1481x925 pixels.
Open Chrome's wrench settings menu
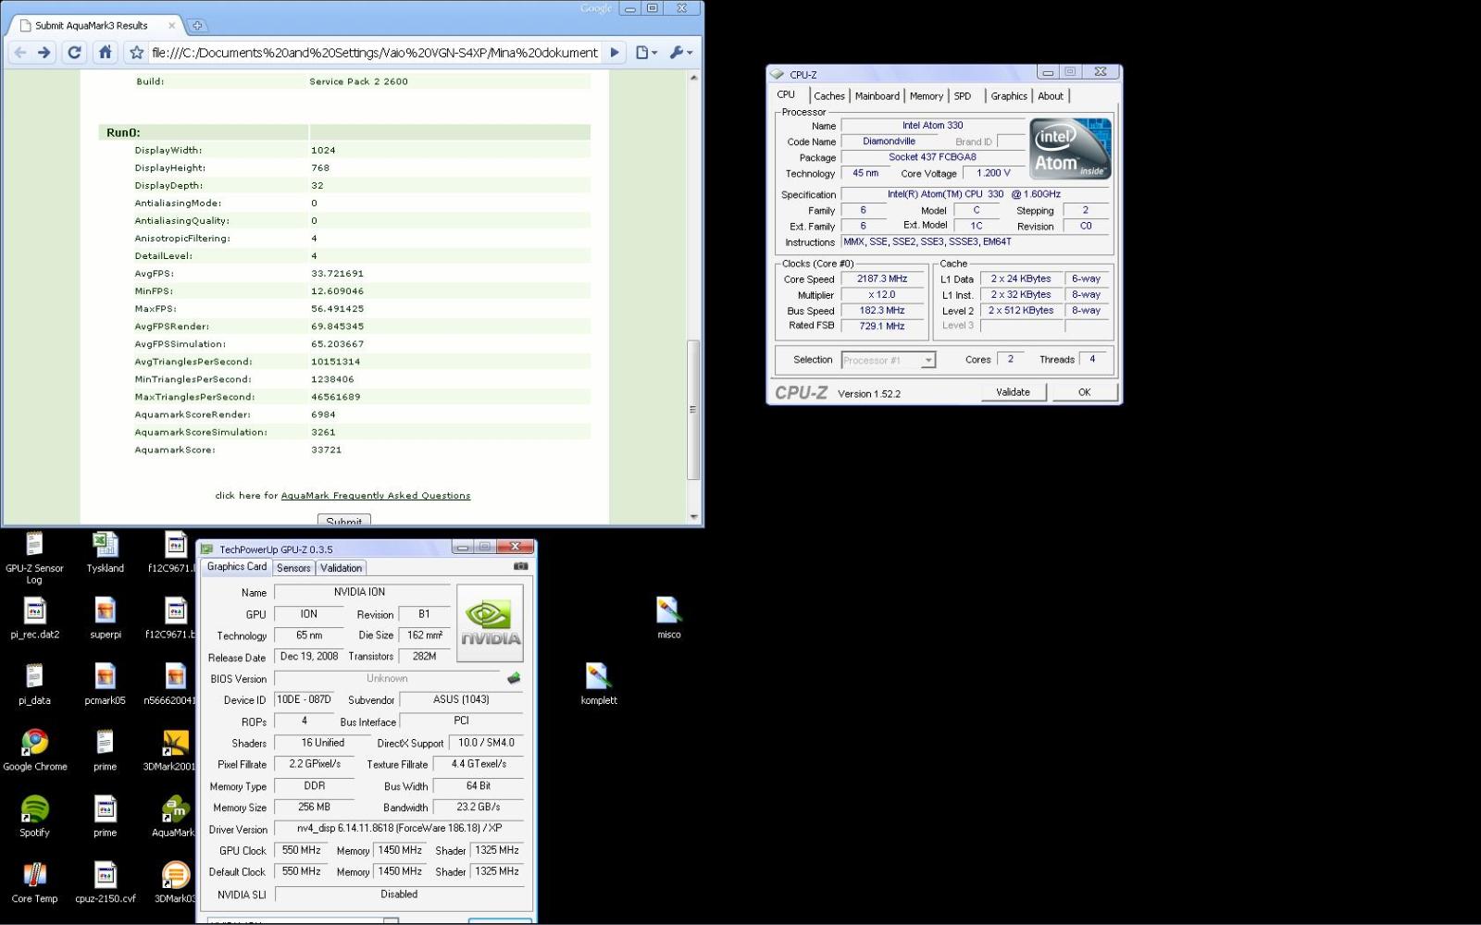click(x=680, y=53)
